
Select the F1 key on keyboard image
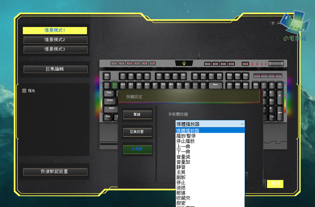123,76
